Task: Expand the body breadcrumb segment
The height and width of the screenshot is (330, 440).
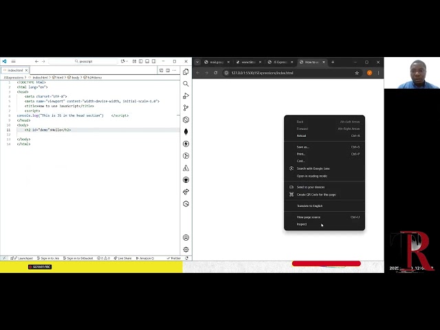Action: click(74, 78)
